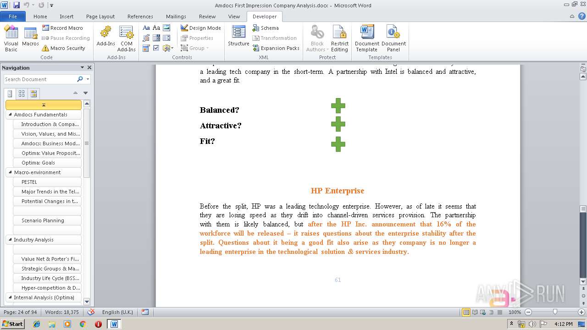Open Document Template dialog
Screen dimensions: 587x330
point(367,38)
